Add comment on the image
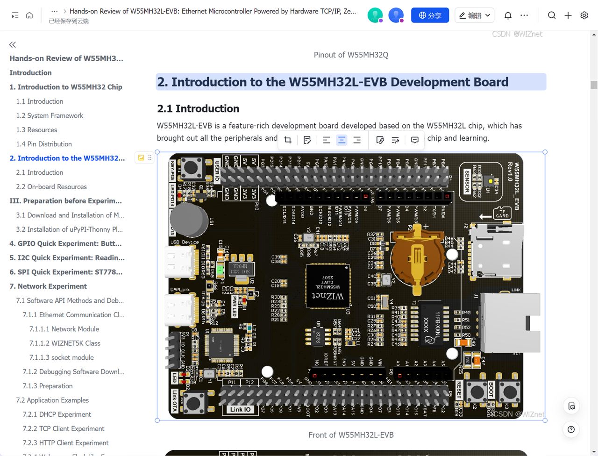 tap(415, 140)
